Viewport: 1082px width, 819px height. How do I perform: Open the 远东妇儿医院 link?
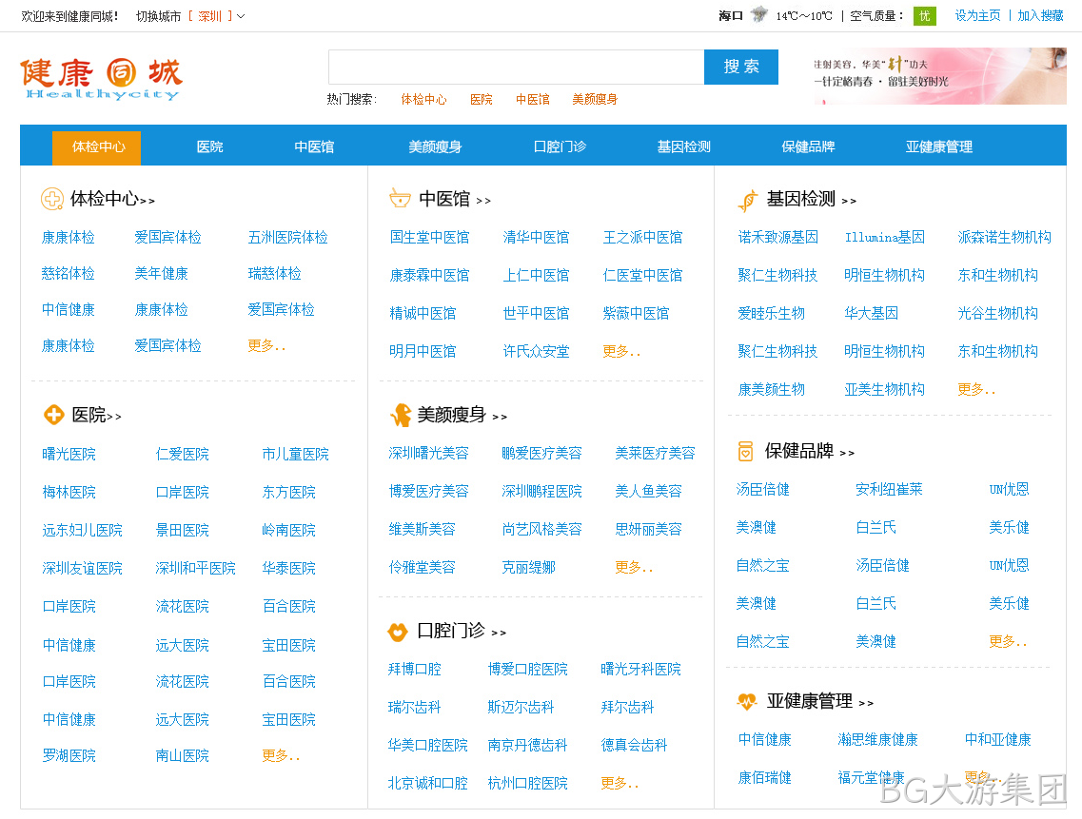82,530
